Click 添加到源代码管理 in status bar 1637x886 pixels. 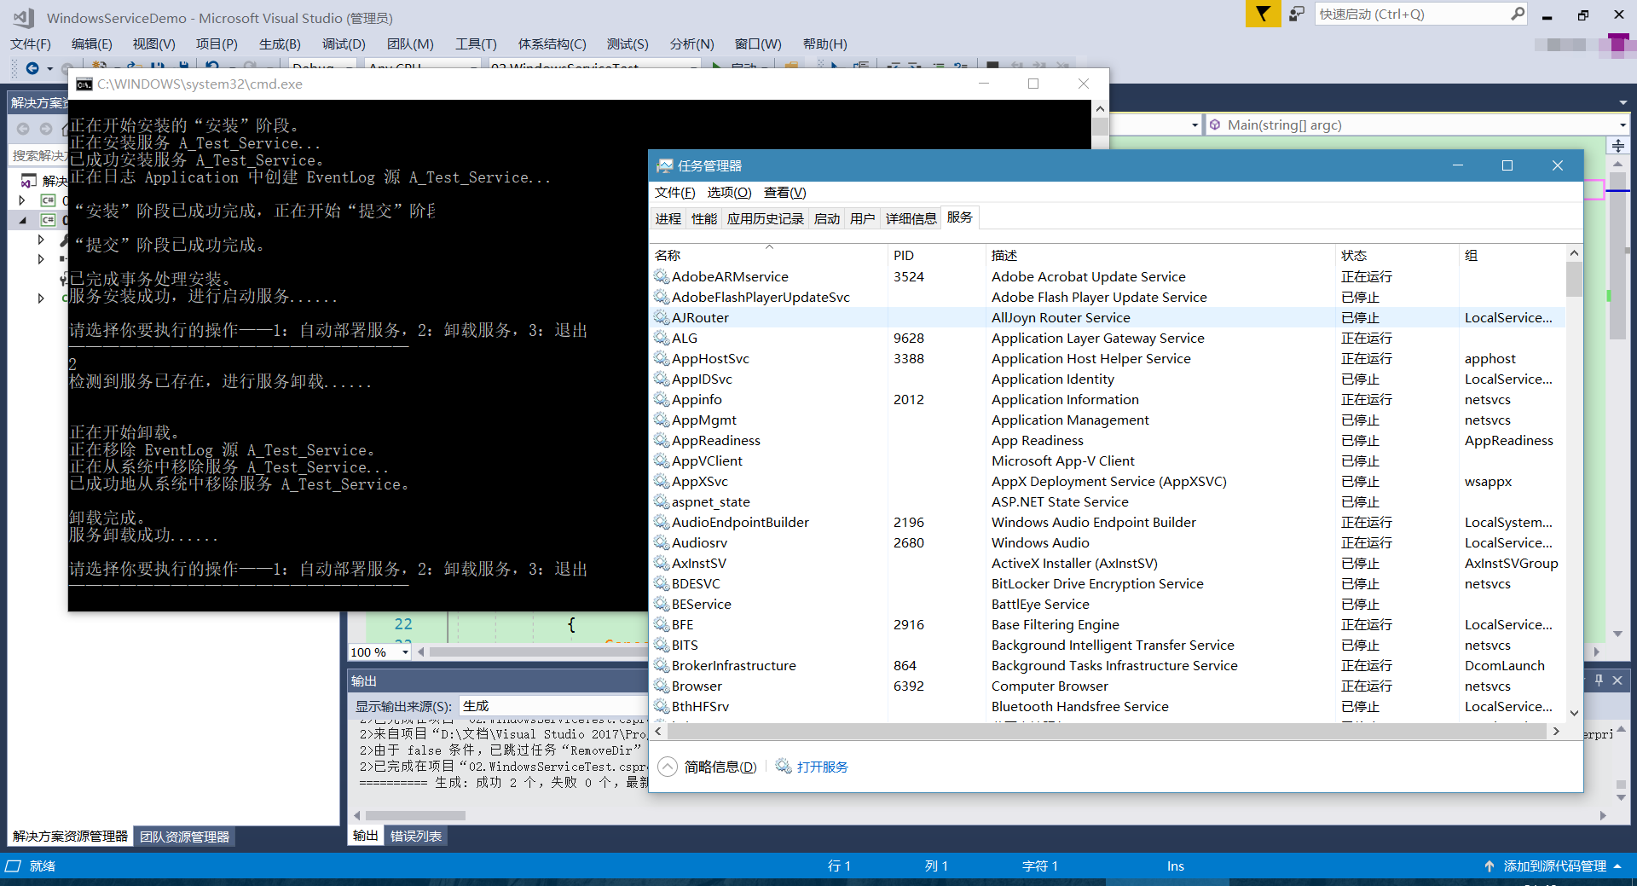click(1554, 866)
